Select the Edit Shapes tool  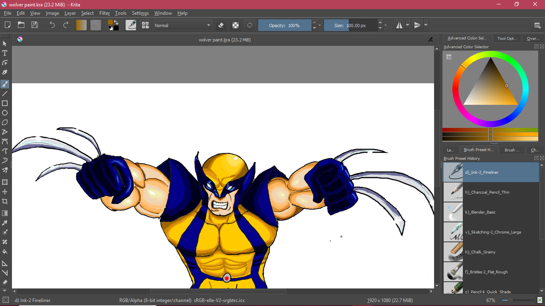click(5, 63)
